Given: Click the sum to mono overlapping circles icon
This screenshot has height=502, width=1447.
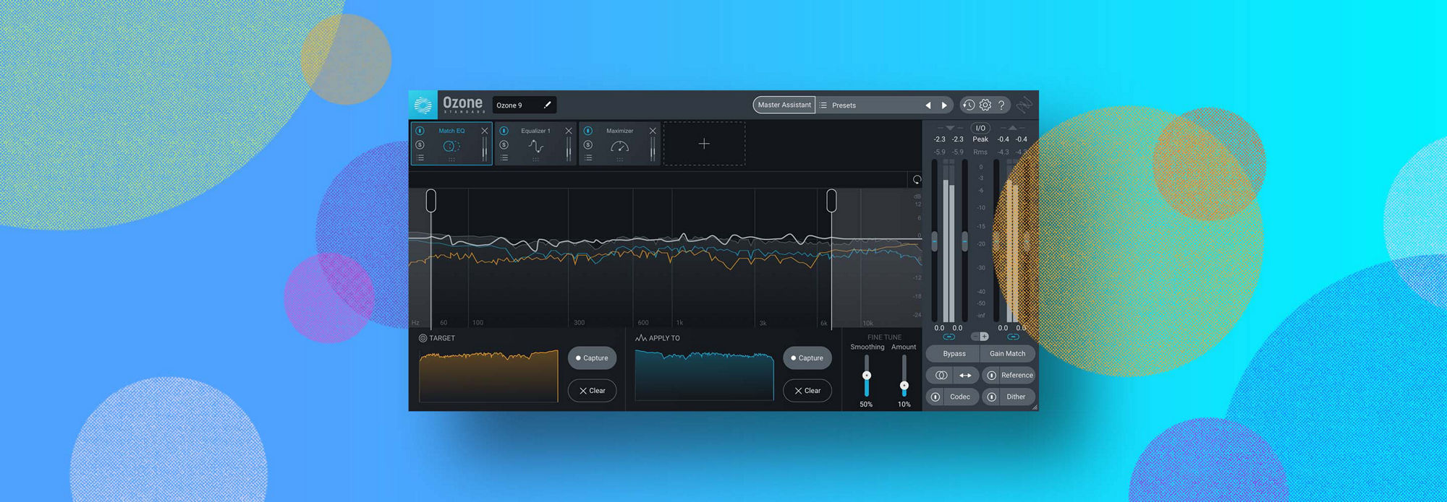Looking at the screenshot, I should (x=941, y=376).
